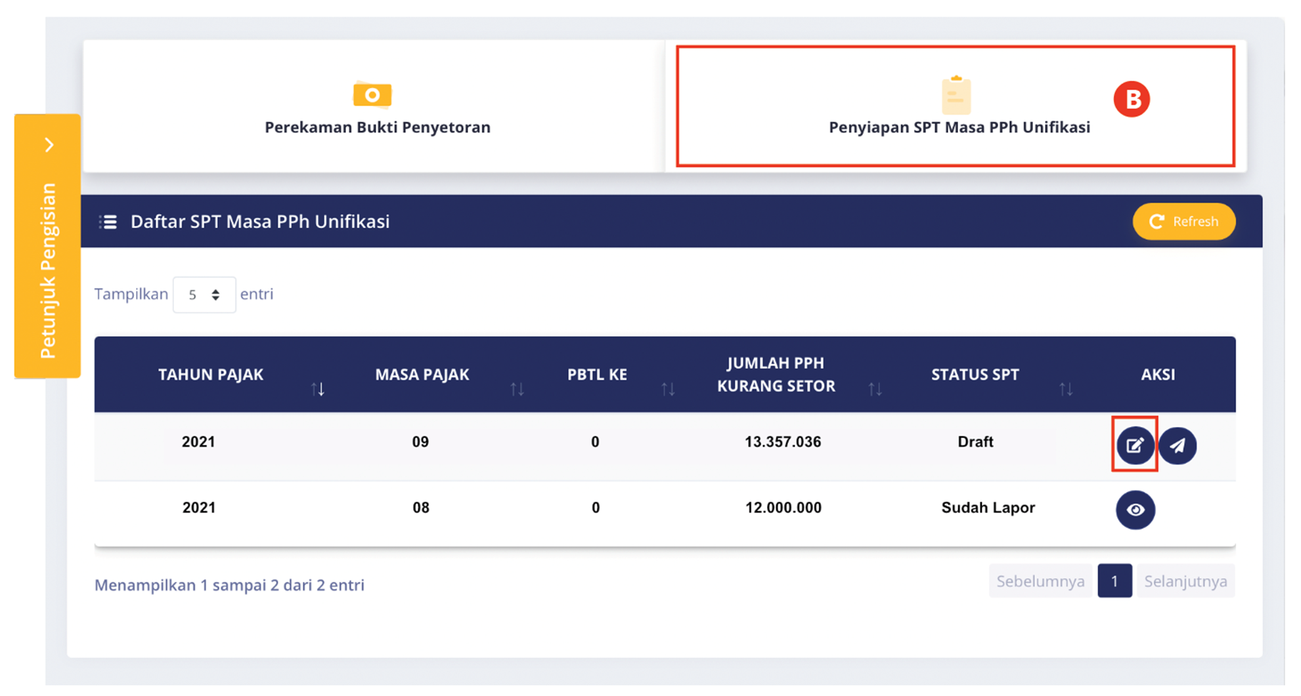The height and width of the screenshot is (696, 1301).
Task: Click the Selanjutnya pagination link
Action: 1186,581
